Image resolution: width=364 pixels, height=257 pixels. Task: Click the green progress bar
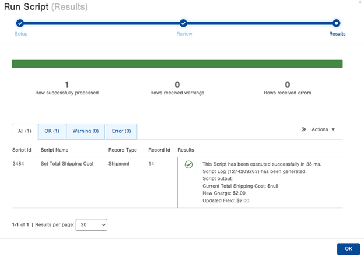tap(177, 64)
